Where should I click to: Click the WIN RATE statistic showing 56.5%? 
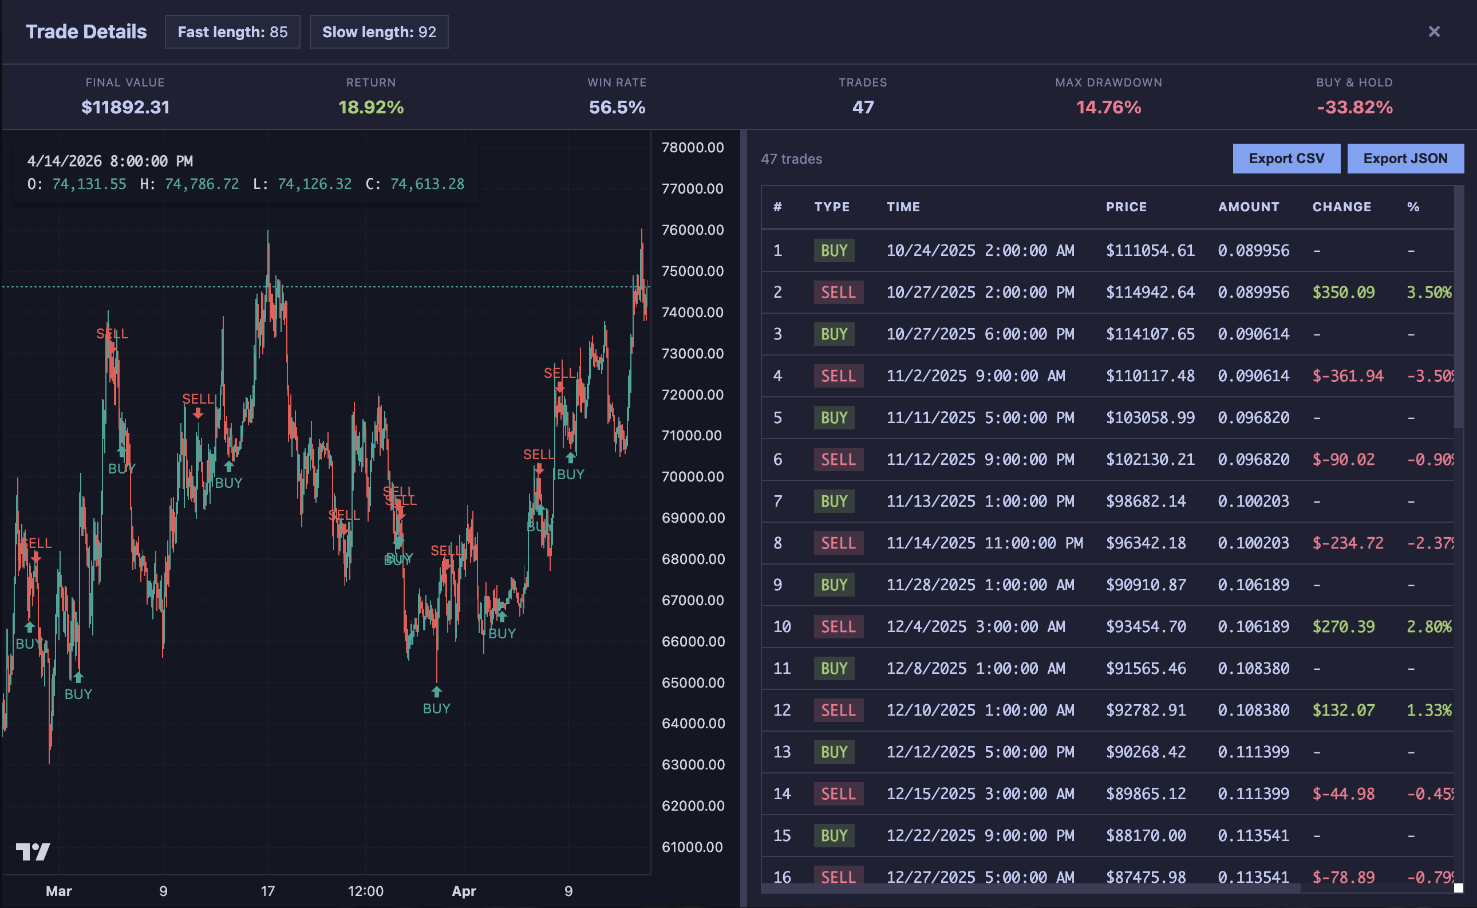(x=617, y=96)
